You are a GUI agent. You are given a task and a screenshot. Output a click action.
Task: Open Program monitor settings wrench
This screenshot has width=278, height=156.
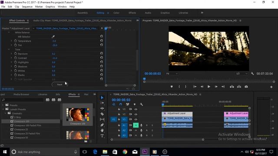pos(252,74)
